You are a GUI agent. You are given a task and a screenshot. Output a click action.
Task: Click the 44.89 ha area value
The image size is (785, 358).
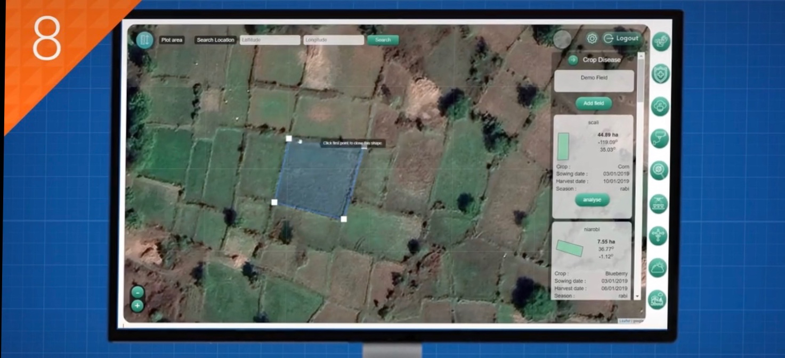click(606, 135)
